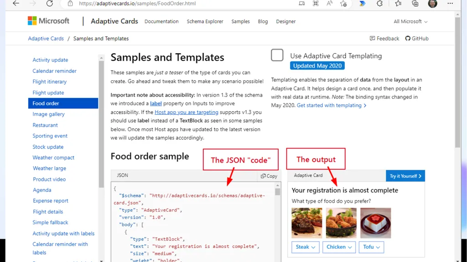Click the chicken food image

click(x=341, y=223)
